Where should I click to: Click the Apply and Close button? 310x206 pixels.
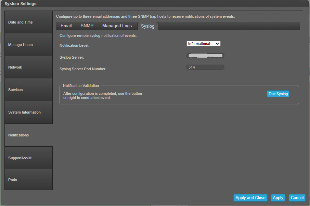(250, 198)
